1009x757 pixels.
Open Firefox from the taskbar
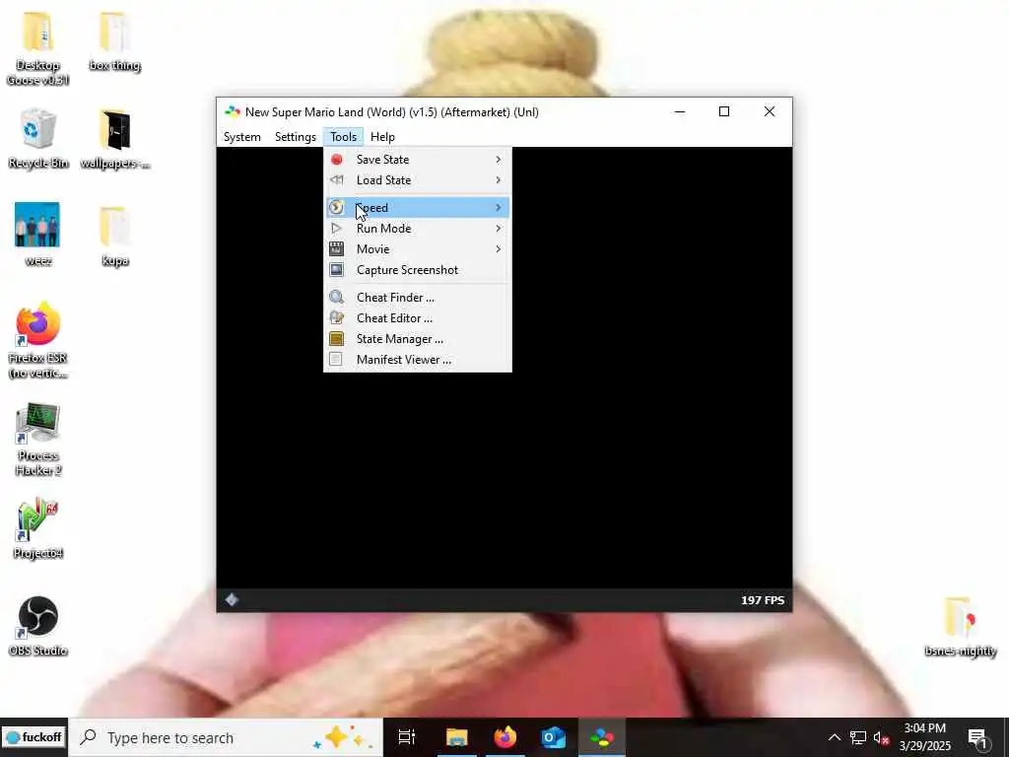(x=505, y=737)
